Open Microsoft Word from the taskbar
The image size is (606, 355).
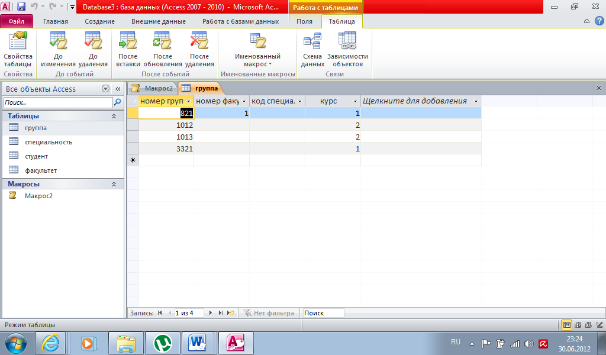pyautogui.click(x=198, y=343)
